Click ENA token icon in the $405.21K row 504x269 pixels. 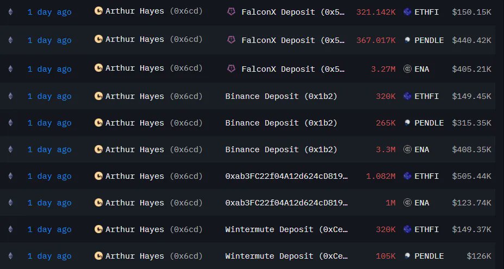407,69
